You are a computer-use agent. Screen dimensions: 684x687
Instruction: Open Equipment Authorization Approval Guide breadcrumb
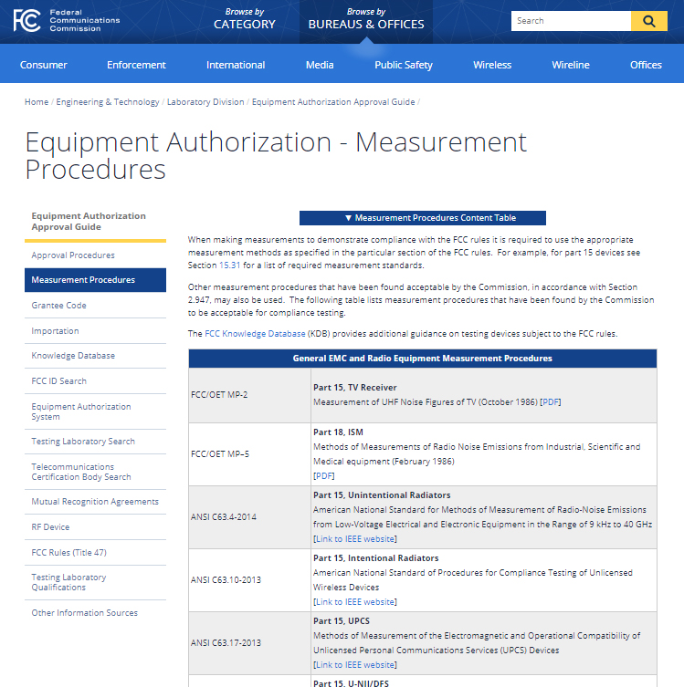point(333,101)
